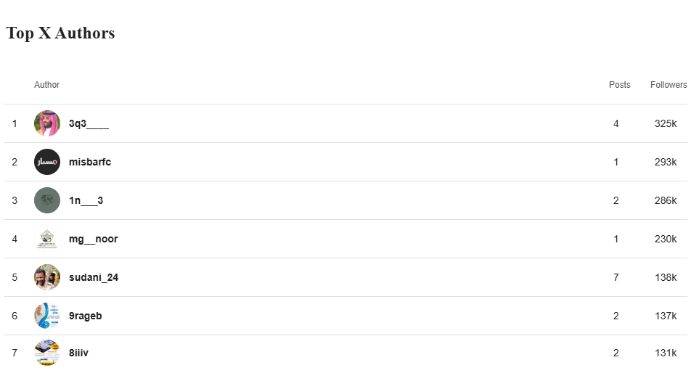Open the misbarfc author name
Image resolution: width=691 pixels, height=381 pixels.
90,162
